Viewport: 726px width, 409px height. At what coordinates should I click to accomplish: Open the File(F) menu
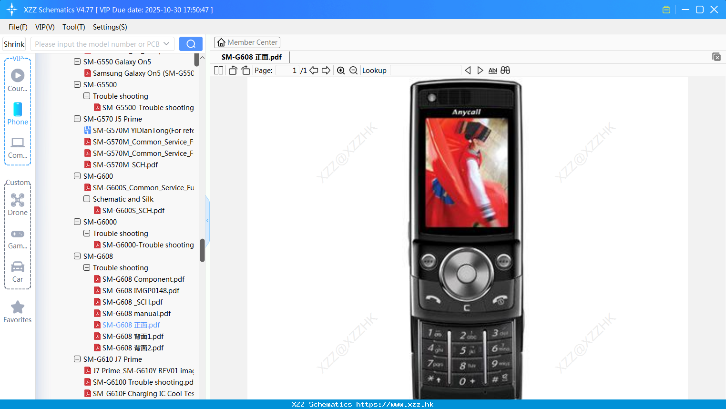coord(18,27)
